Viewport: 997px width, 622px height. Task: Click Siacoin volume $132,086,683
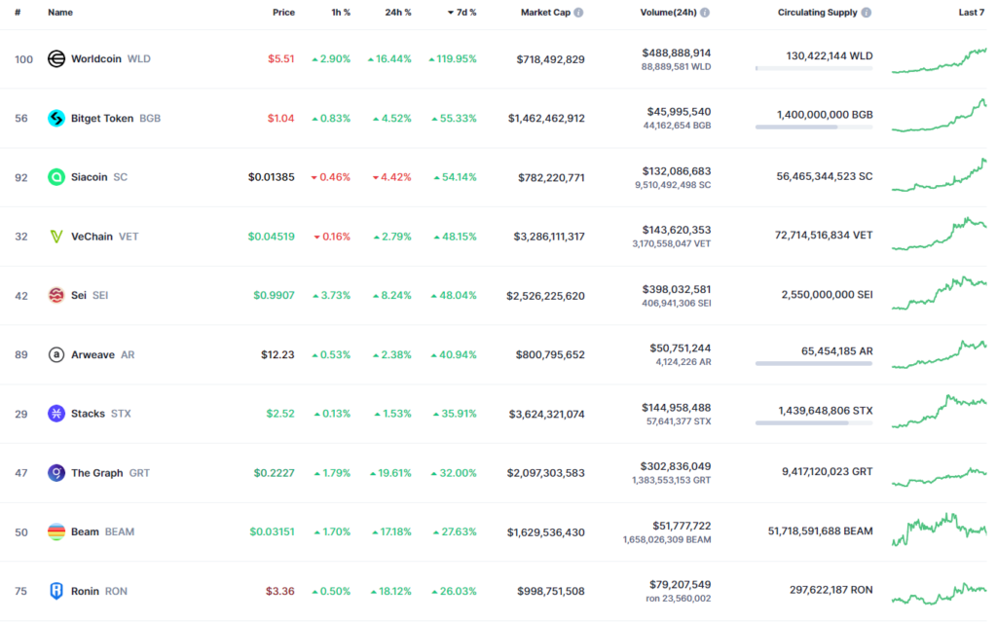pos(677,171)
